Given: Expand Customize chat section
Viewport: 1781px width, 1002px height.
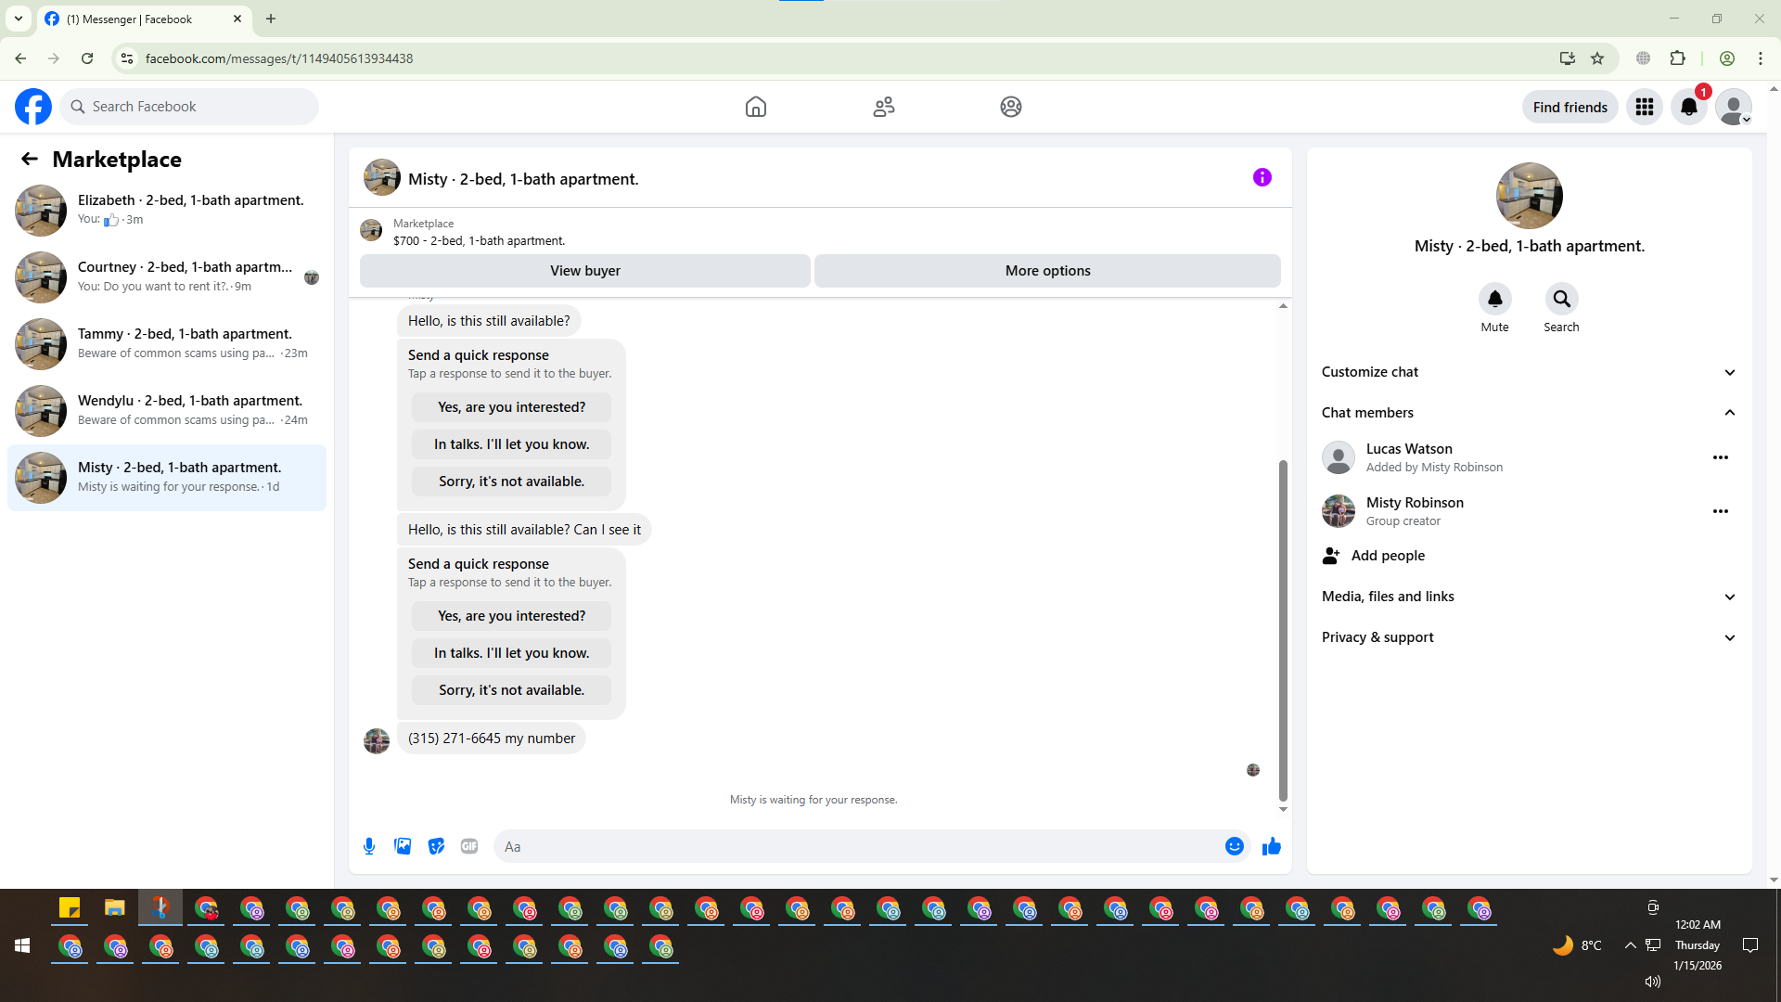Looking at the screenshot, I should click(x=1529, y=372).
